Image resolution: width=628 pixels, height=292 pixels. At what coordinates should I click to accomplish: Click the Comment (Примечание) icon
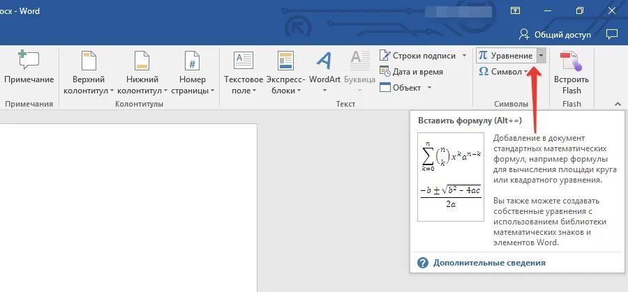coord(29,61)
